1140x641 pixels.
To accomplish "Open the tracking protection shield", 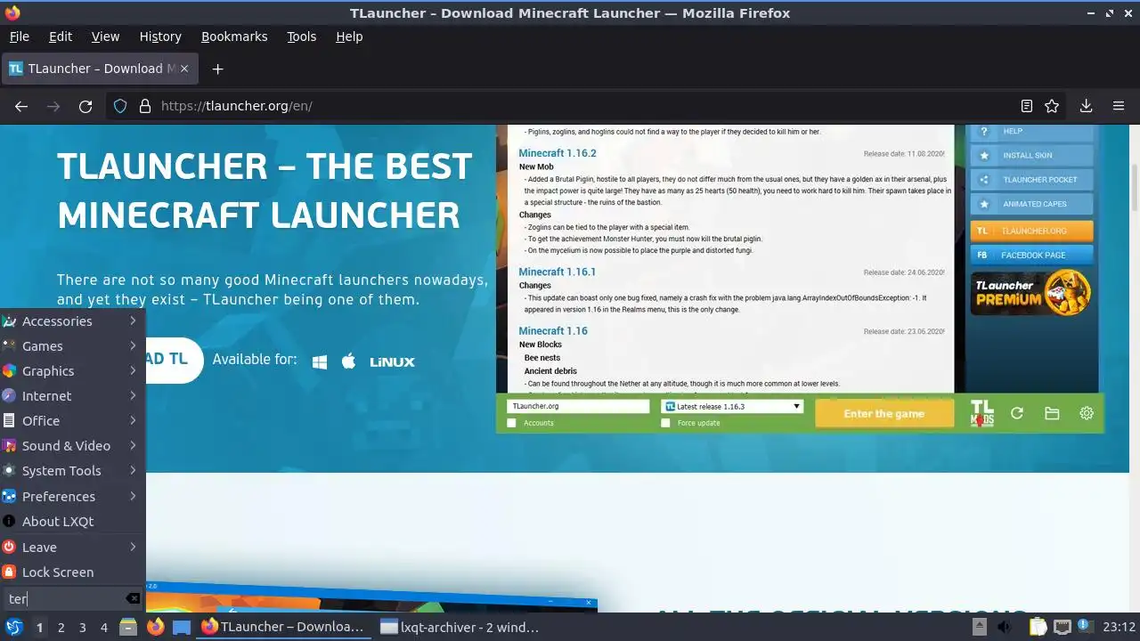I will click(x=120, y=106).
